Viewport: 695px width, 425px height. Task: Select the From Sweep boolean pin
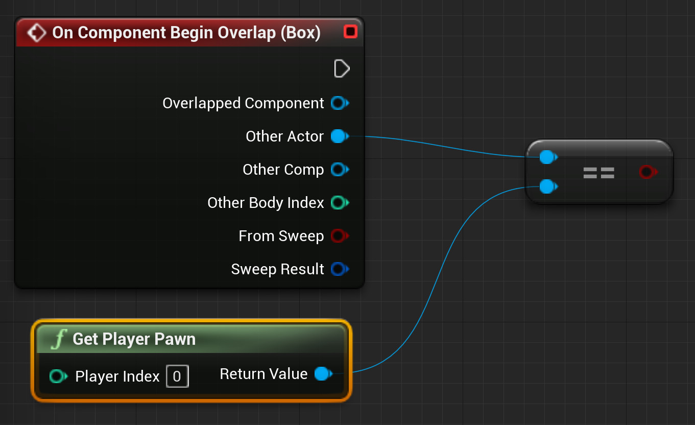tap(339, 235)
